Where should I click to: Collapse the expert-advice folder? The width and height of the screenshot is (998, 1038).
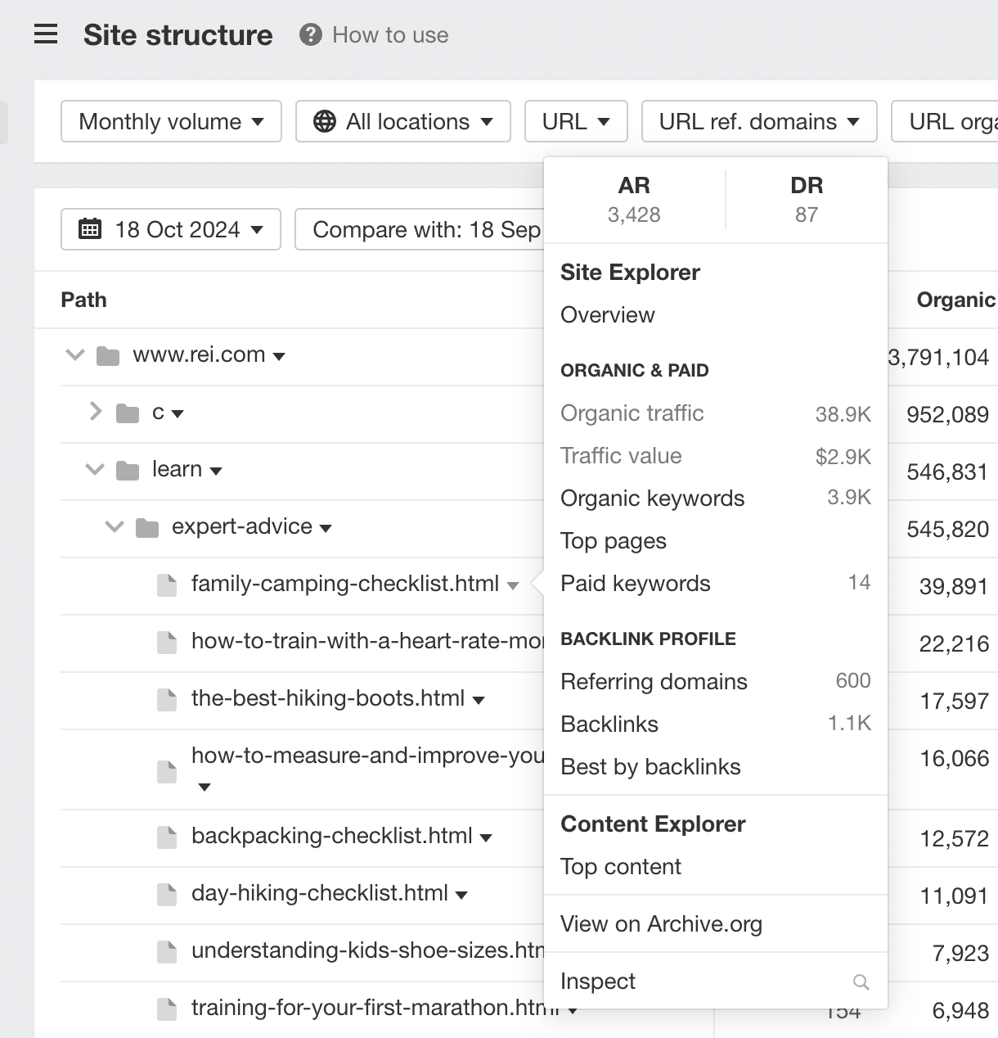click(115, 527)
